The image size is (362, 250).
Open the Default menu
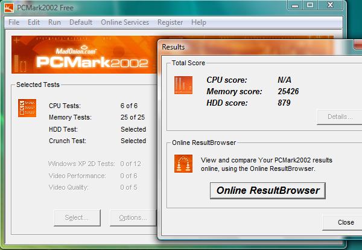coord(81,22)
